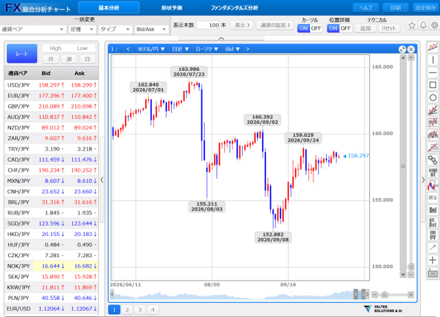Select the Fibonacci retracement tool

tap(432, 122)
